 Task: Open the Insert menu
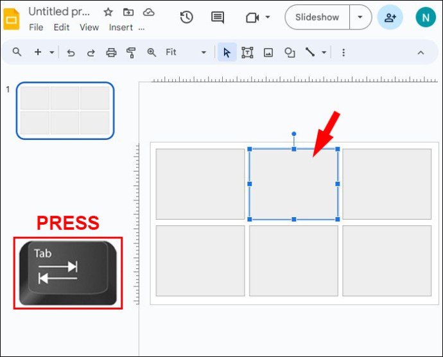click(121, 28)
